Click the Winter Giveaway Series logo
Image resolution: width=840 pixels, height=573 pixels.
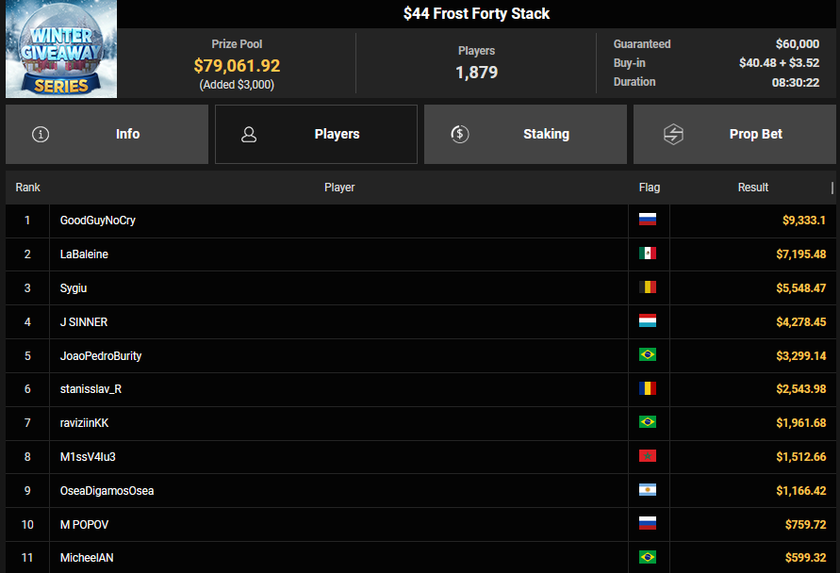[61, 49]
